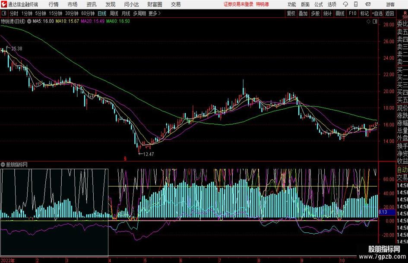Viewport: 408px width, 263px height.
Task: Click the 统计 statistics button
Action: coord(327,13)
